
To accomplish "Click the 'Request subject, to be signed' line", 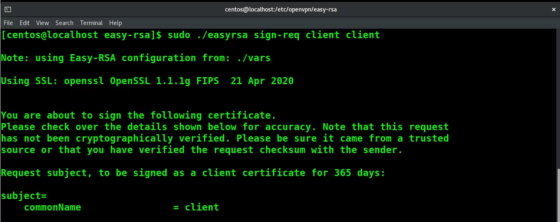I will [193, 173].
